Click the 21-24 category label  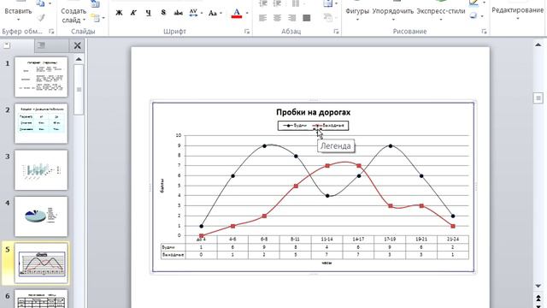coord(452,240)
